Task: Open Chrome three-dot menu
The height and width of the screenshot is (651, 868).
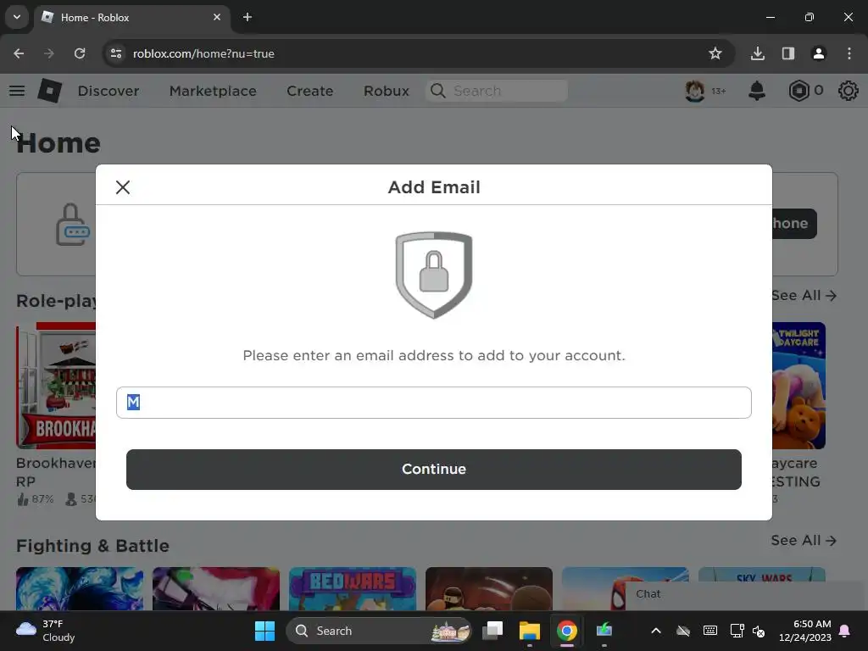Action: 849,53
